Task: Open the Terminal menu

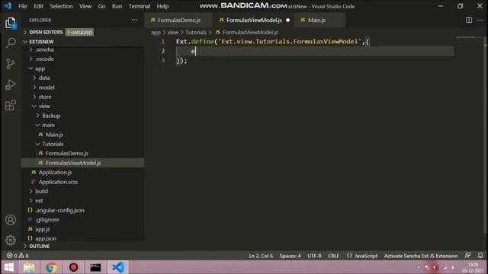Action: [x=140, y=6]
